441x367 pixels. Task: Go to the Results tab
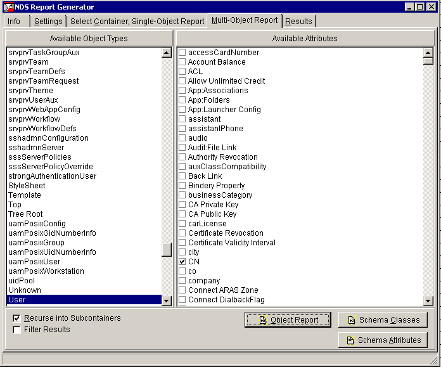click(x=298, y=22)
